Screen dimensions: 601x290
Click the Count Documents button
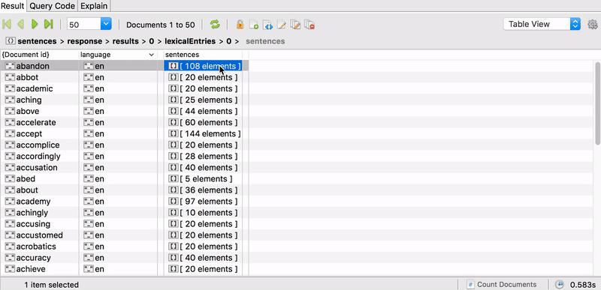tap(501, 284)
